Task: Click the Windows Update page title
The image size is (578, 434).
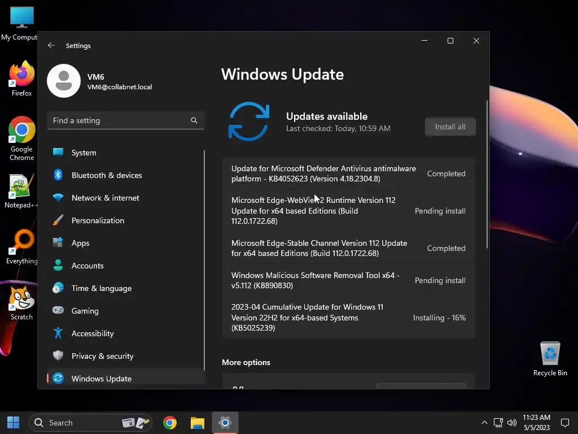Action: click(282, 74)
